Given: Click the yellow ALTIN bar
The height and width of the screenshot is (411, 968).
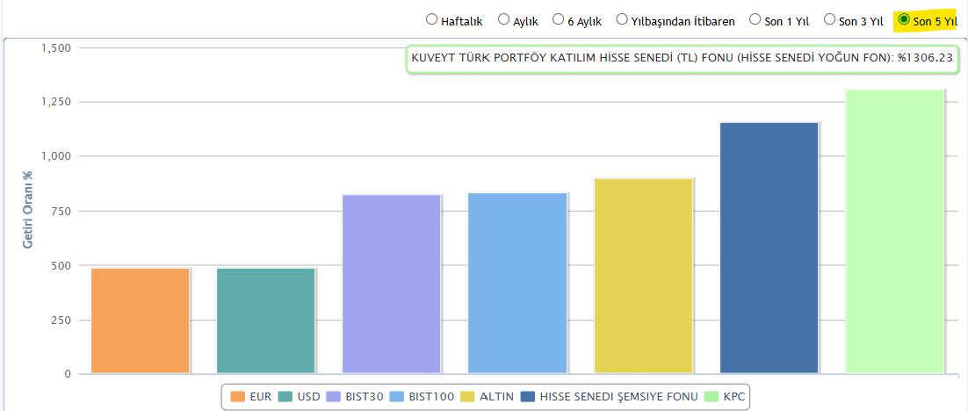Looking at the screenshot, I should tap(643, 276).
